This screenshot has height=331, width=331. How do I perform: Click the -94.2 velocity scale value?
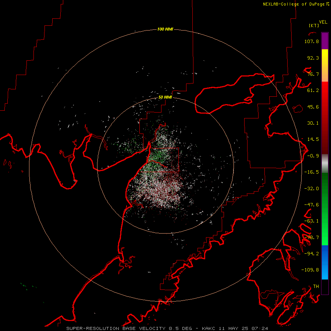click(x=312, y=253)
